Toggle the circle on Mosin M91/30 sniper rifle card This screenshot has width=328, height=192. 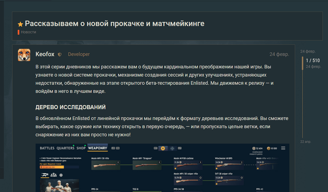[200, 178]
